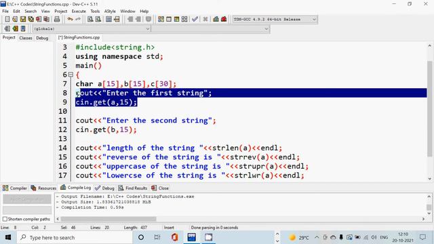The image size is (434, 244).
Task: Switch to the Resources bottom tab
Action: (43, 188)
